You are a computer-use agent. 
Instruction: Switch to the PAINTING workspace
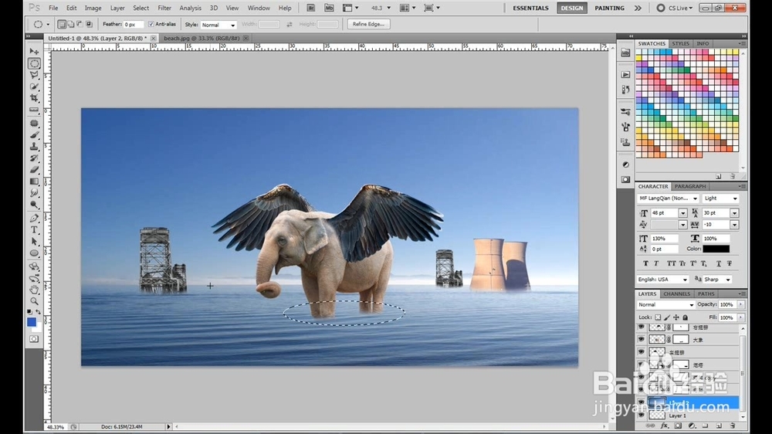coord(610,8)
